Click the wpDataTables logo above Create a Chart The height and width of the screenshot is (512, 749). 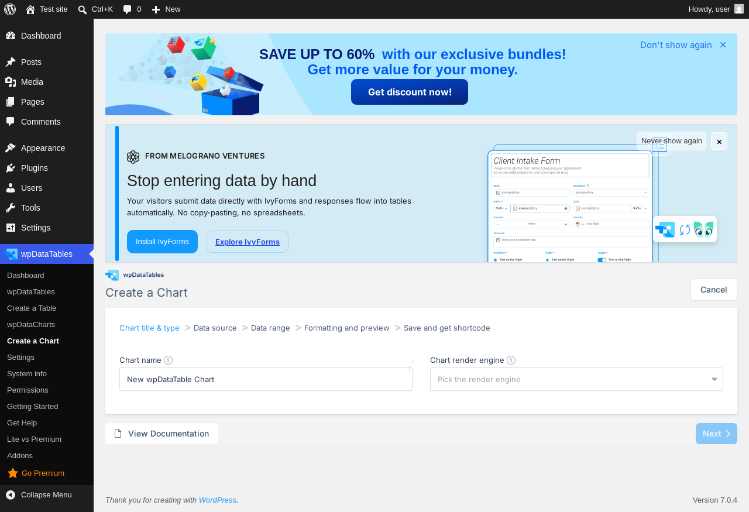(135, 275)
